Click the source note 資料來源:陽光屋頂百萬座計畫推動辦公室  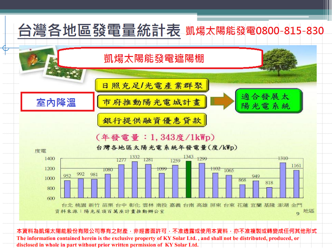click(110, 211)
